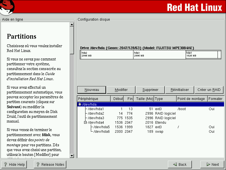The height and width of the screenshot is (170, 226).
Task: Select the /dev/hda4 extended partition row
Action: click(x=151, y=123)
